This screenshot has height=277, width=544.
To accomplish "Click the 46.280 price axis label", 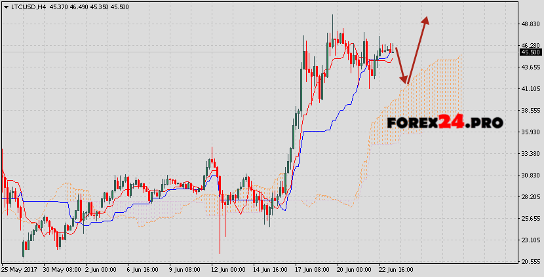I will click(530, 45).
